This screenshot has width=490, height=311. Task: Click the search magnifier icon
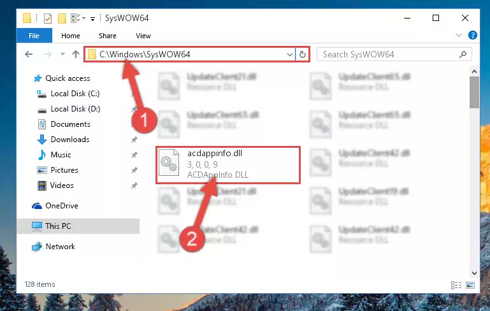463,54
